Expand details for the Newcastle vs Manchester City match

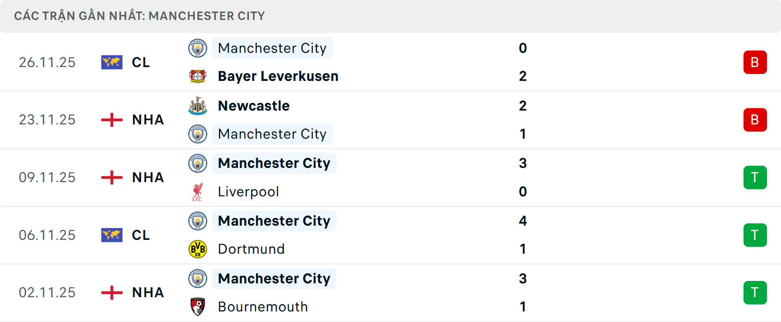[390, 120]
